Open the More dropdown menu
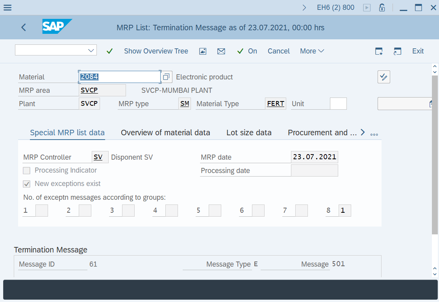Viewport: 439px width, 302px height. [x=312, y=51]
